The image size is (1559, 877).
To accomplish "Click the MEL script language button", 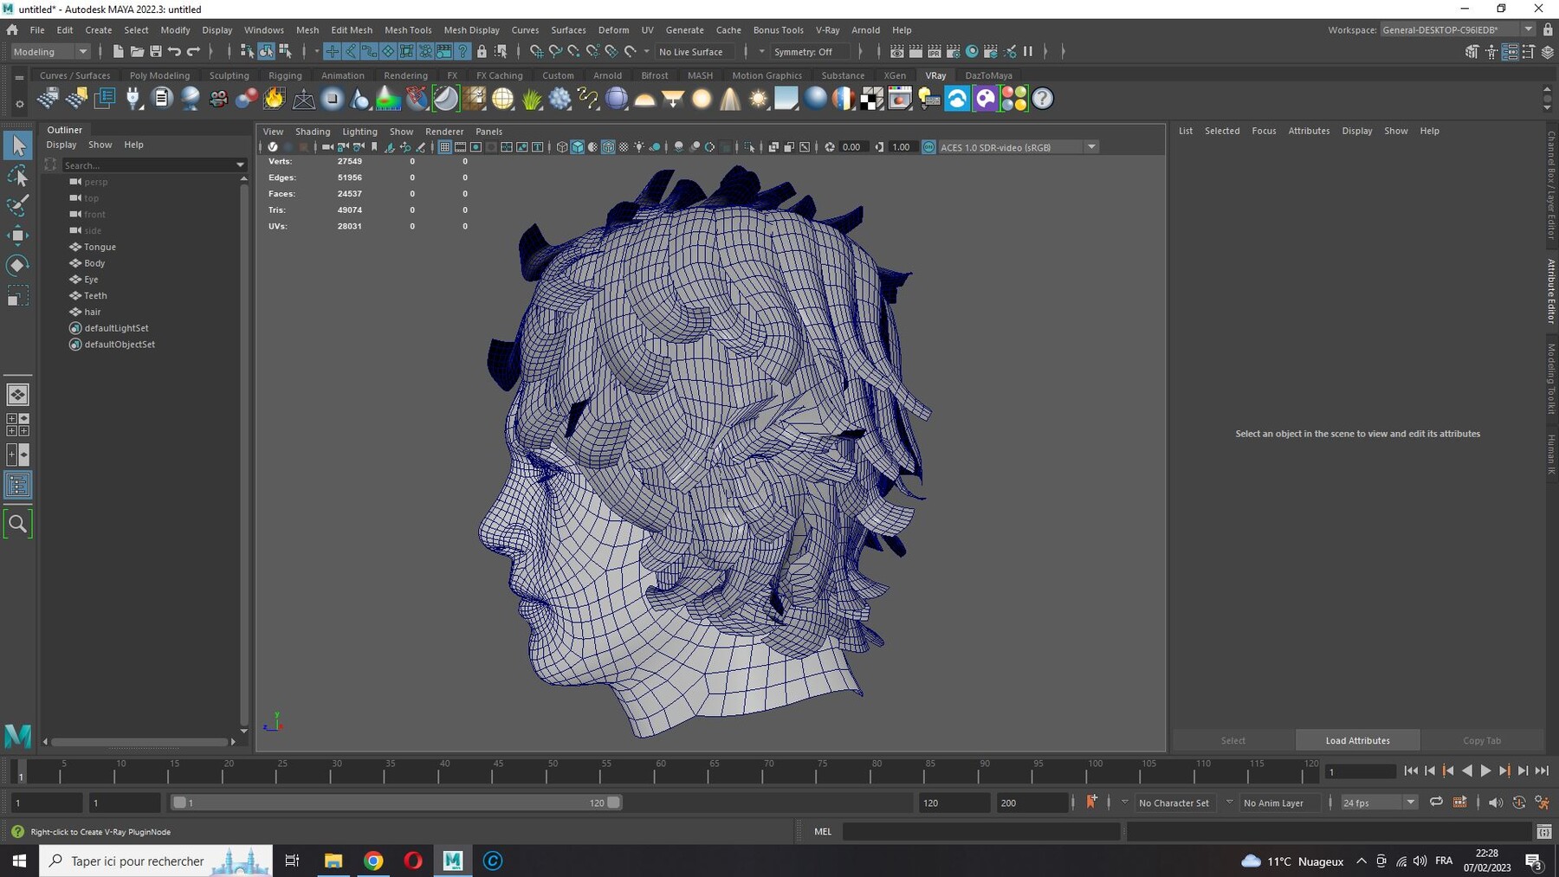I will coord(823,831).
